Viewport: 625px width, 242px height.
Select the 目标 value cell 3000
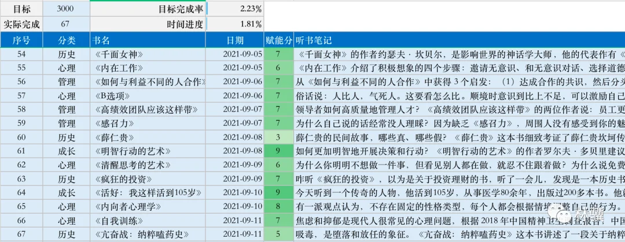click(x=66, y=9)
